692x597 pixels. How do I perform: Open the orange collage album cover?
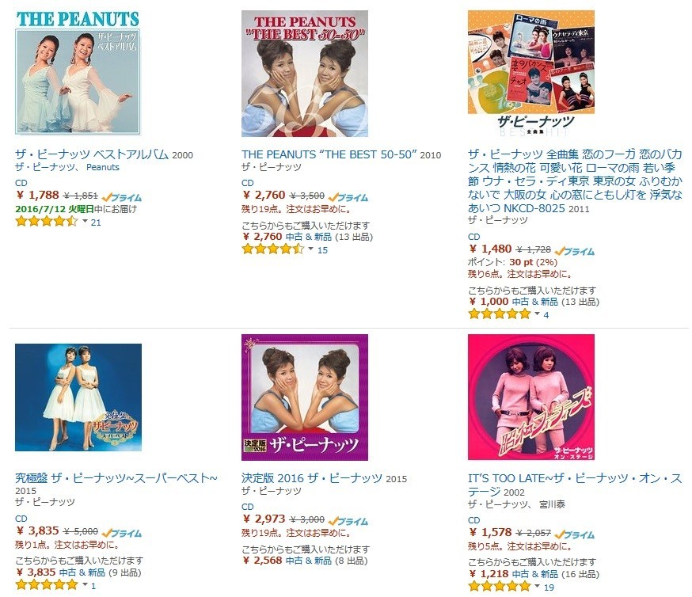531,74
